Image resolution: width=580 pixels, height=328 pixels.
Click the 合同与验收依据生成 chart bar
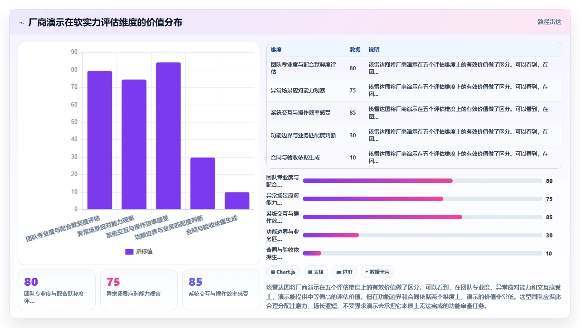tap(237, 201)
